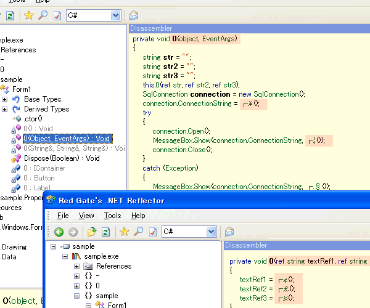Image resolution: width=370 pixels, height=308 pixels.
Task: Click Exception type link in catch clause
Action: [x=181, y=168]
